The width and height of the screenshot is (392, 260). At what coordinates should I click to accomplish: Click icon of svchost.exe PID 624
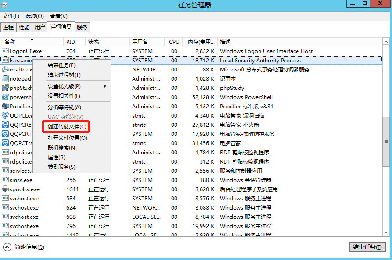(x=5, y=207)
